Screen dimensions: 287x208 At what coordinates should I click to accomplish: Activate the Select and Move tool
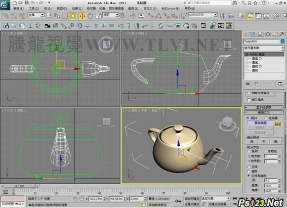coord(83,16)
